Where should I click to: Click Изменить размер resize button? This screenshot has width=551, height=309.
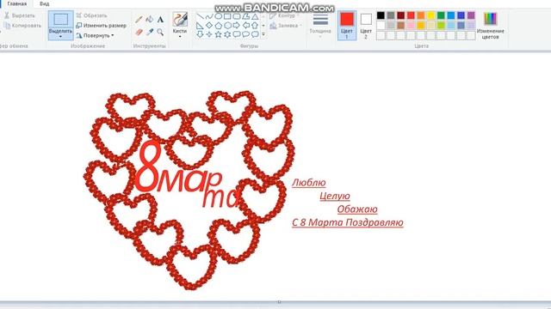point(102,26)
